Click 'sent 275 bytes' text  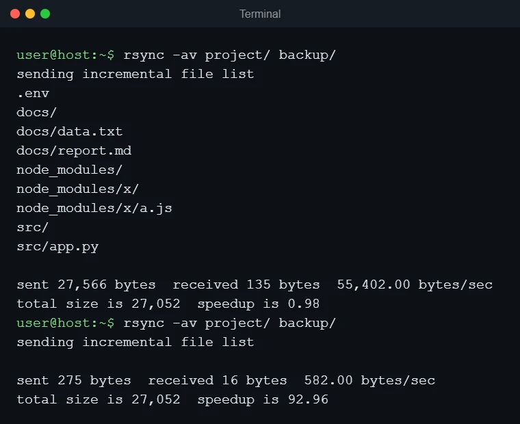(x=74, y=380)
